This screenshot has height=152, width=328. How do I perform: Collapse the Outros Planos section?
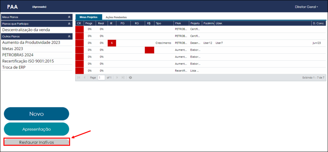point(69,36)
